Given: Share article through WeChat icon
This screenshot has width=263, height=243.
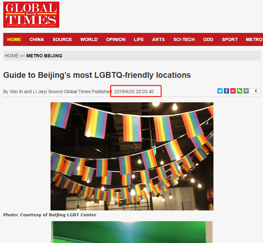Looking at the screenshot, I should point(240,91).
